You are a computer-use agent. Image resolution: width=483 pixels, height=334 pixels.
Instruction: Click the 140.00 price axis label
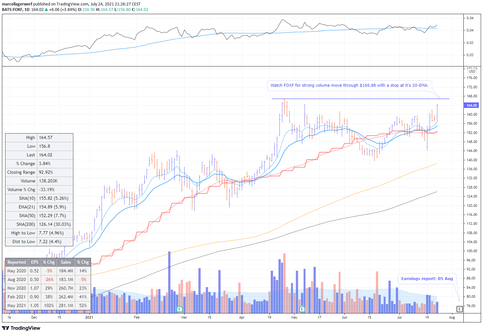(472, 160)
